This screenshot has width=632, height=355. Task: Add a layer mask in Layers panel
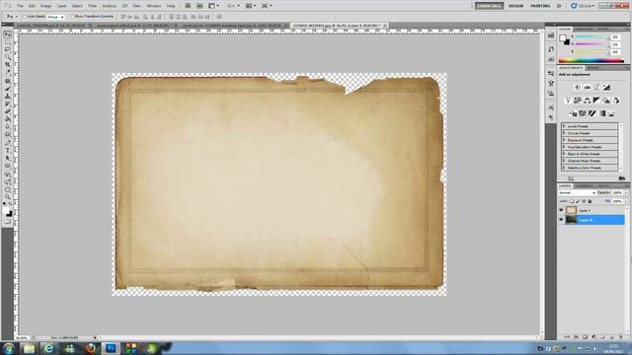tap(585, 337)
